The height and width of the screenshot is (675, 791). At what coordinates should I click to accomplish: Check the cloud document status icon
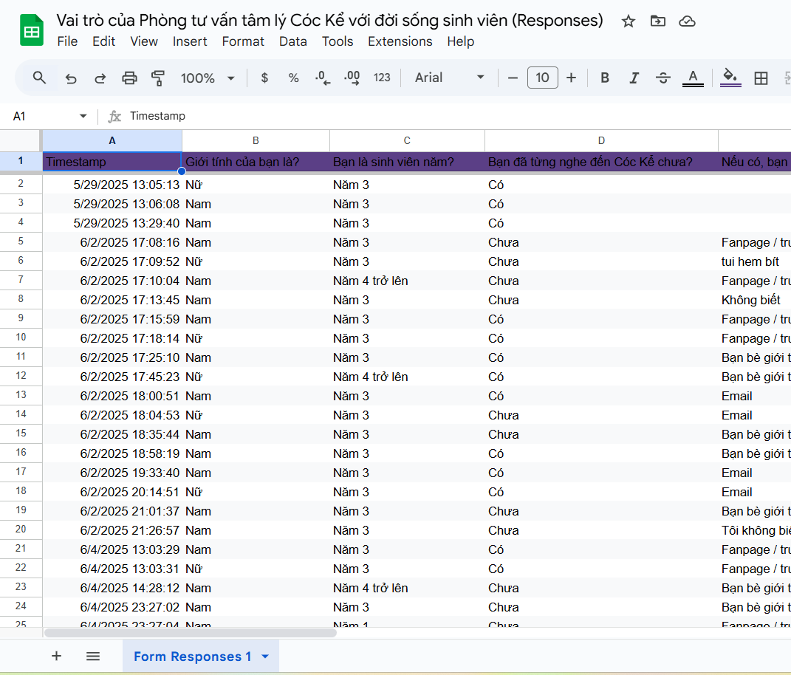click(687, 21)
